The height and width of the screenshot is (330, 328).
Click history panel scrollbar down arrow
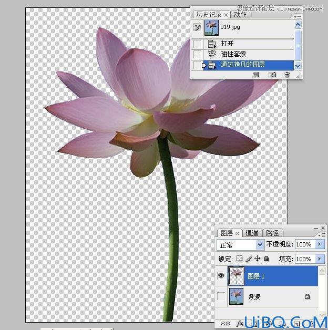pos(298,66)
